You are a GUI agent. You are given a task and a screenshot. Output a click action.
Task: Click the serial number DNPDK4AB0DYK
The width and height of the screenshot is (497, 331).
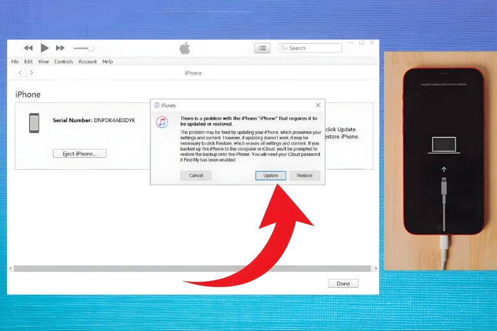pyautogui.click(x=115, y=120)
